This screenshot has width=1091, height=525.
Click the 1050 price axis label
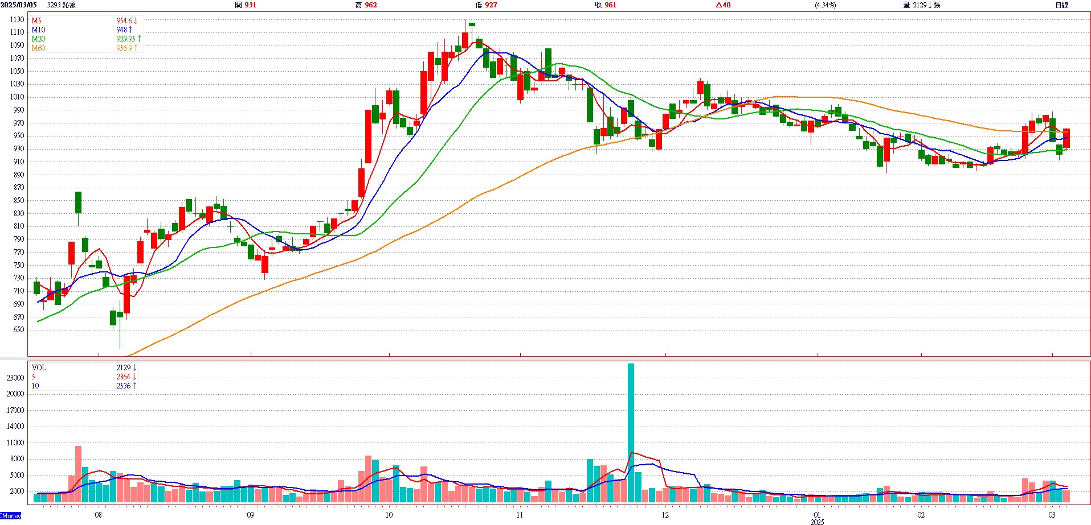(17, 71)
